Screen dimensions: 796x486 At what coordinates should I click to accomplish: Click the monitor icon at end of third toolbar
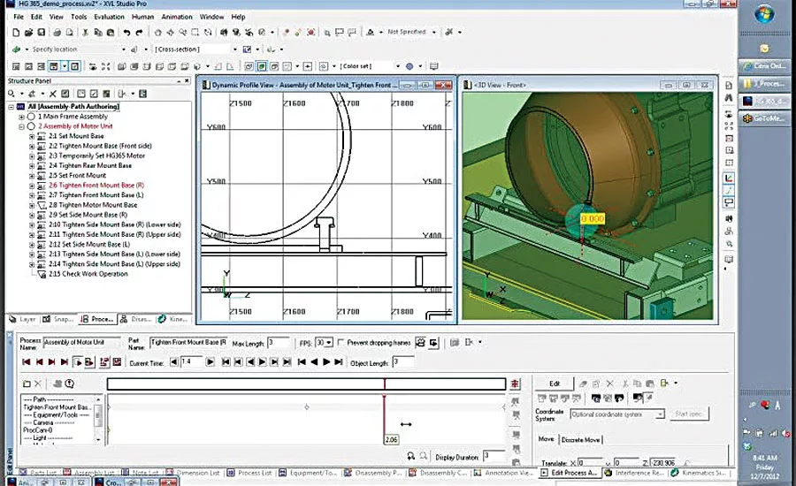click(x=434, y=66)
